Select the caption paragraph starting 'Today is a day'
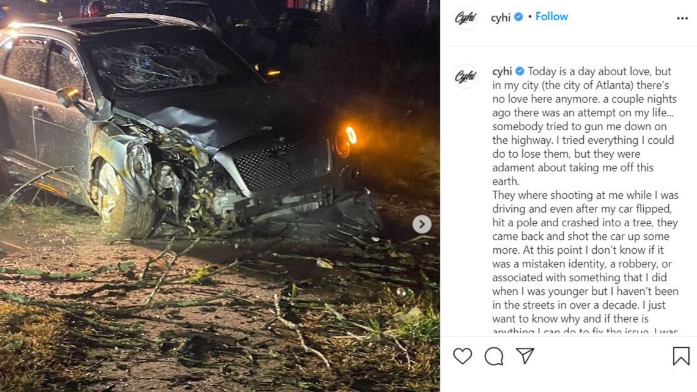697x392 pixels. [x=584, y=126]
